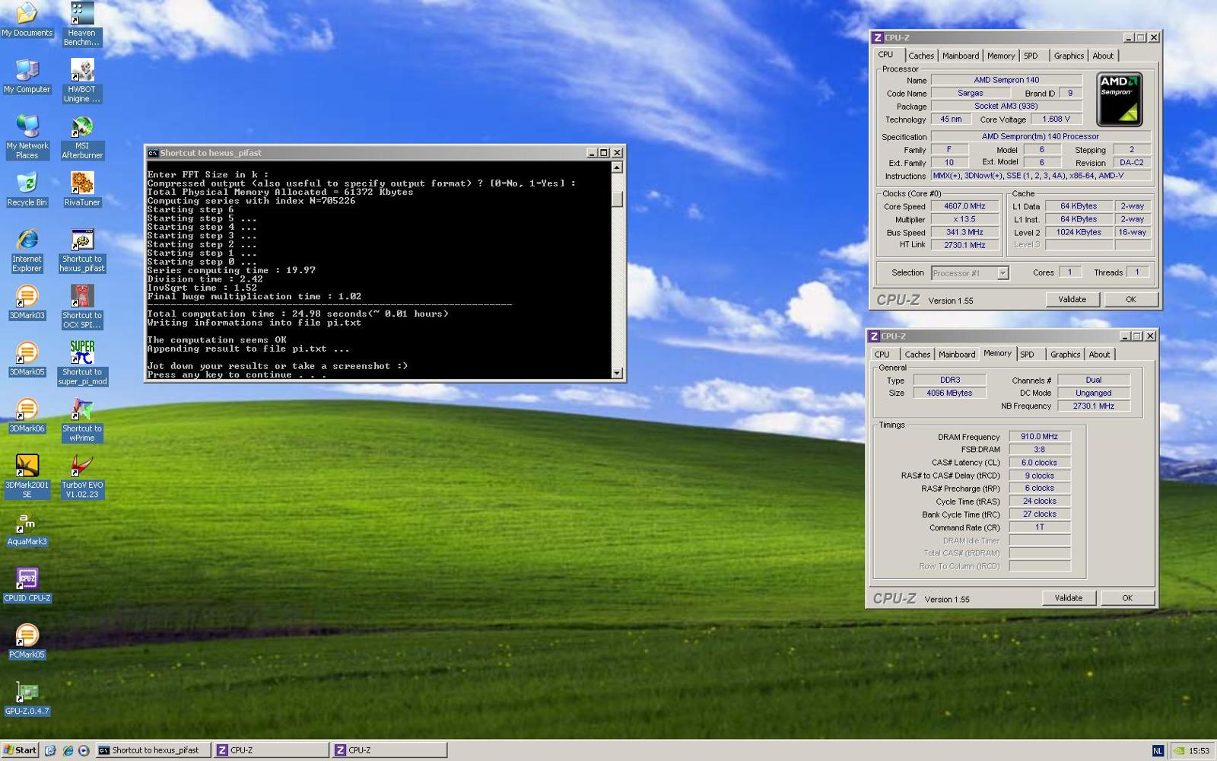This screenshot has height=761, width=1217.
Task: Click the 15:53 system clock
Action: click(1199, 750)
